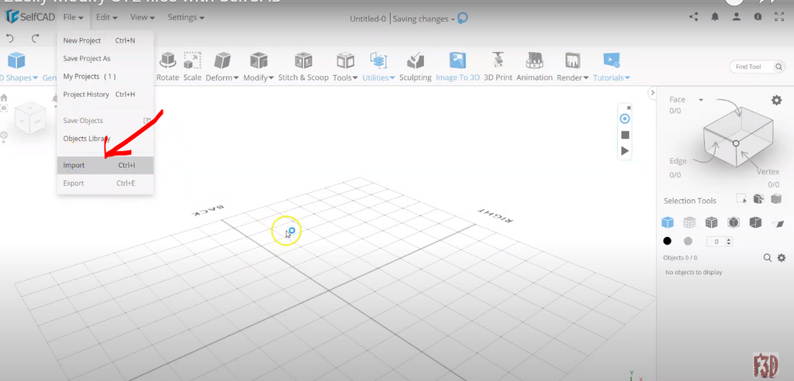
Task: Click the Edge label in selection panel
Action: click(x=678, y=161)
